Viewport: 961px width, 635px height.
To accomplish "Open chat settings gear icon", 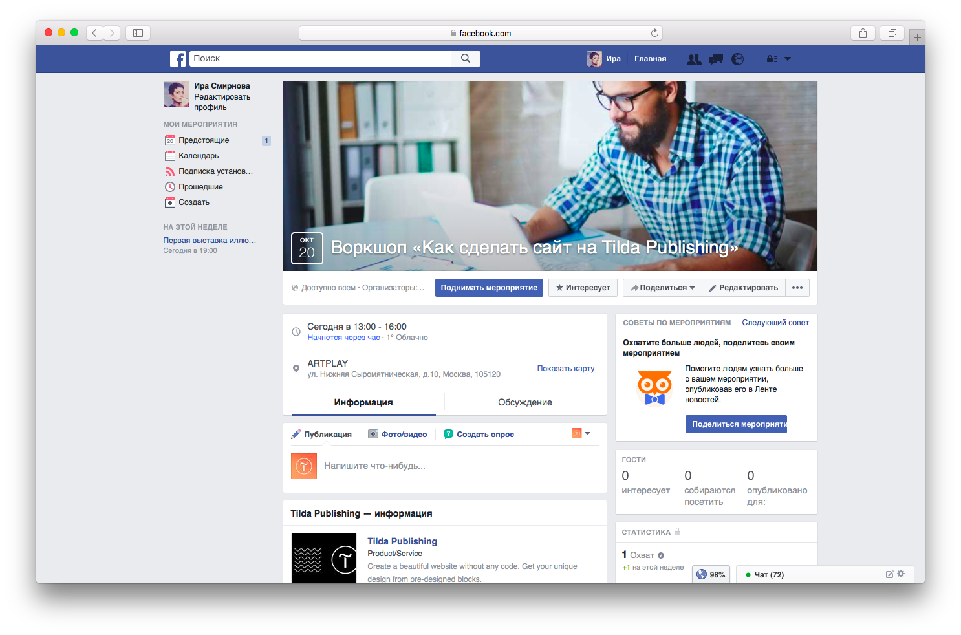I will click(901, 574).
